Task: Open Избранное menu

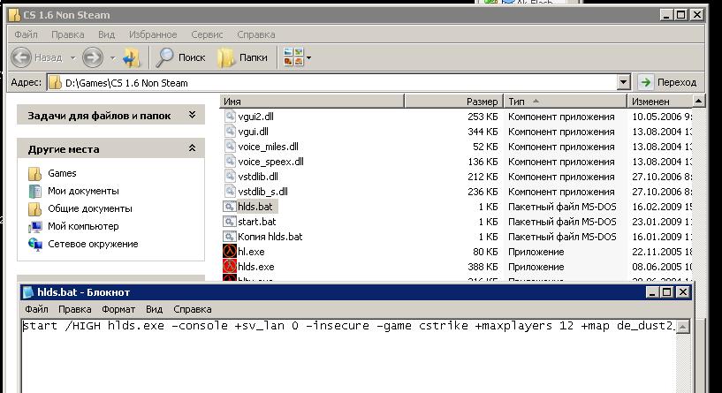Action: pyautogui.click(x=153, y=34)
